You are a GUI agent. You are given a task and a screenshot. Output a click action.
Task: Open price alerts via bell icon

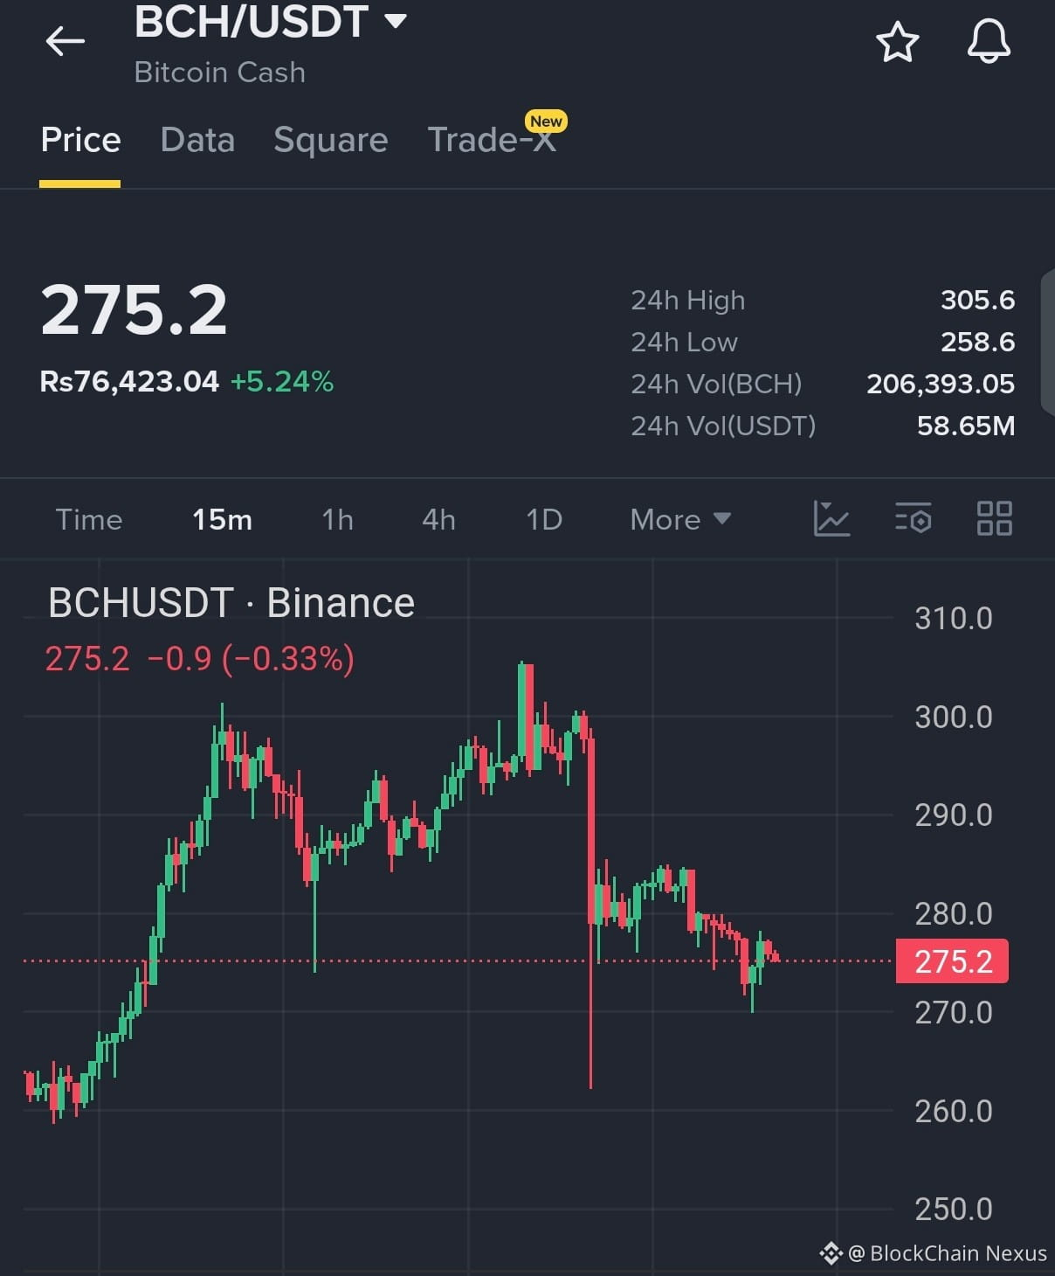pyautogui.click(x=989, y=41)
